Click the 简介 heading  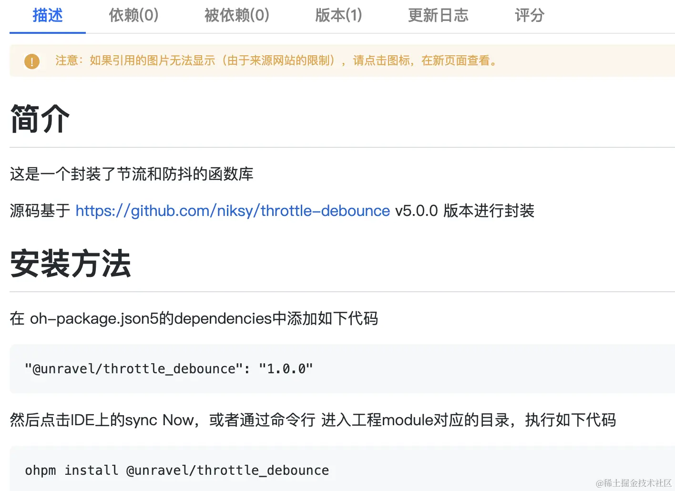click(x=40, y=119)
